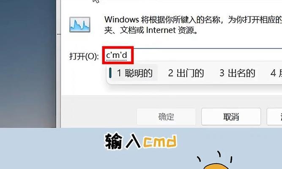Click the 确定 button
Viewport: 282px width, 169px height.
coord(166,117)
